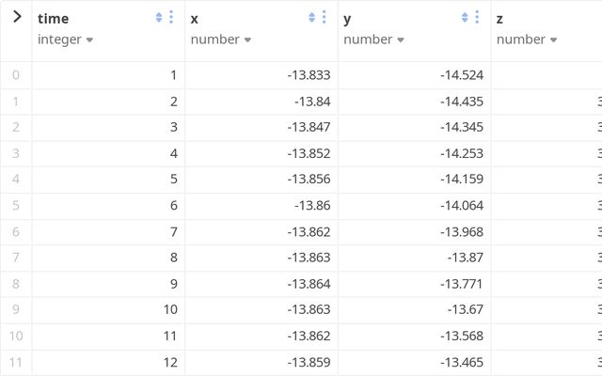
Task: Sort the x column
Action: tap(311, 18)
